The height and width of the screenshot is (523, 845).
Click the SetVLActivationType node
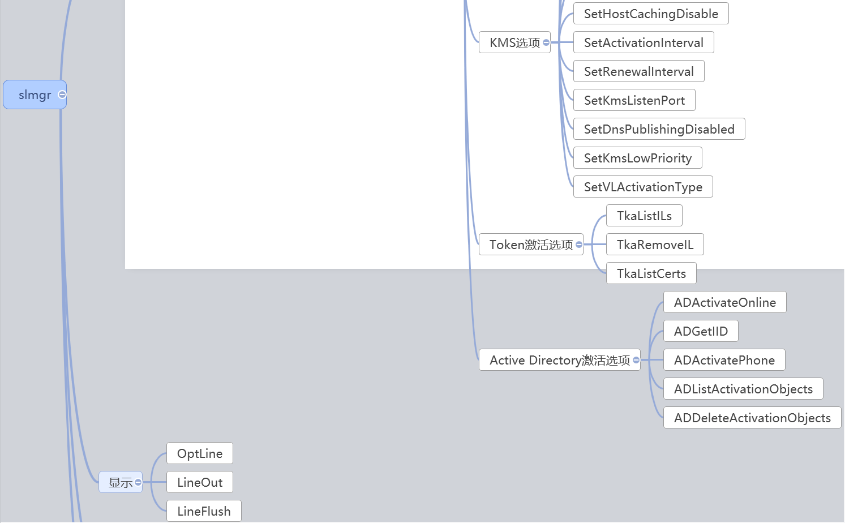pos(642,187)
